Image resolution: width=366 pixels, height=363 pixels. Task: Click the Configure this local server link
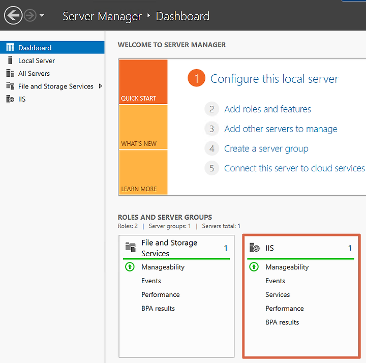tap(274, 79)
